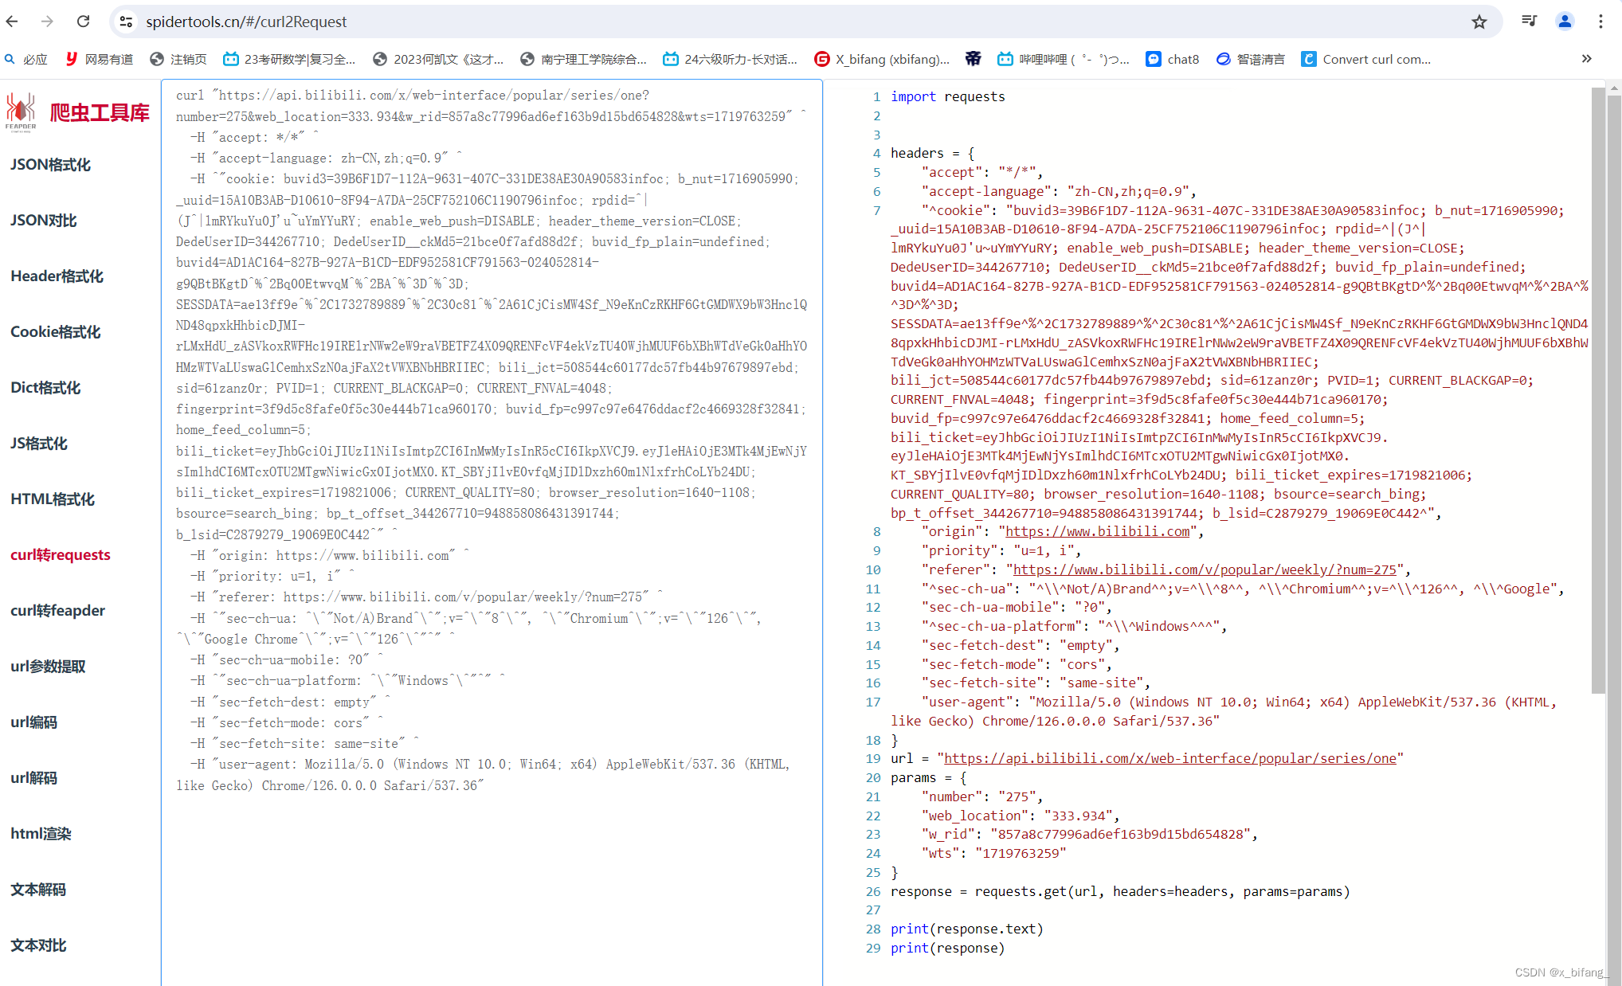The width and height of the screenshot is (1622, 986).
Task: Click the '"number": "275"' param line
Action: pyautogui.click(x=981, y=796)
